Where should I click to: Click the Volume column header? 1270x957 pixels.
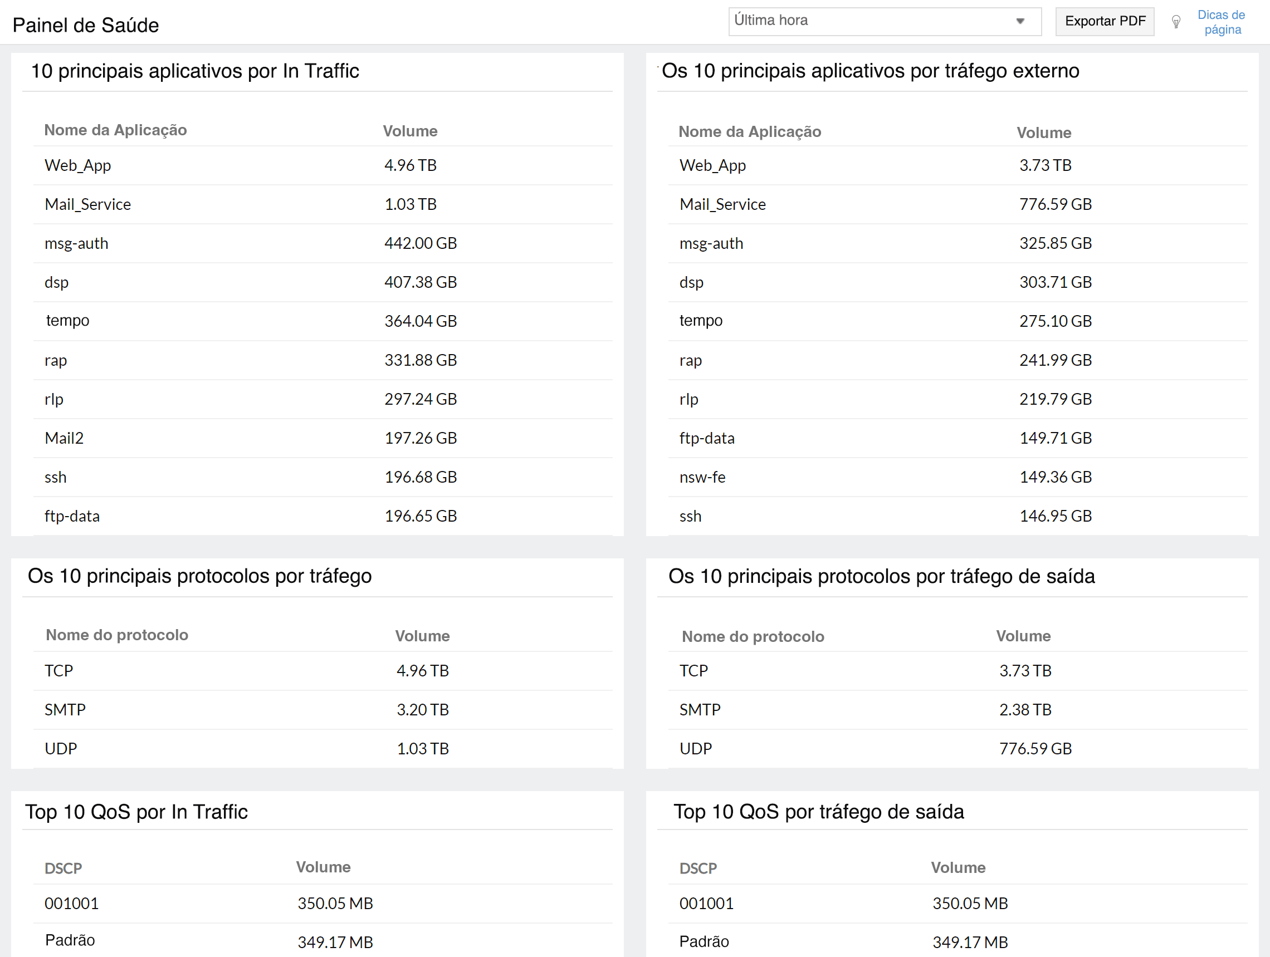click(410, 130)
